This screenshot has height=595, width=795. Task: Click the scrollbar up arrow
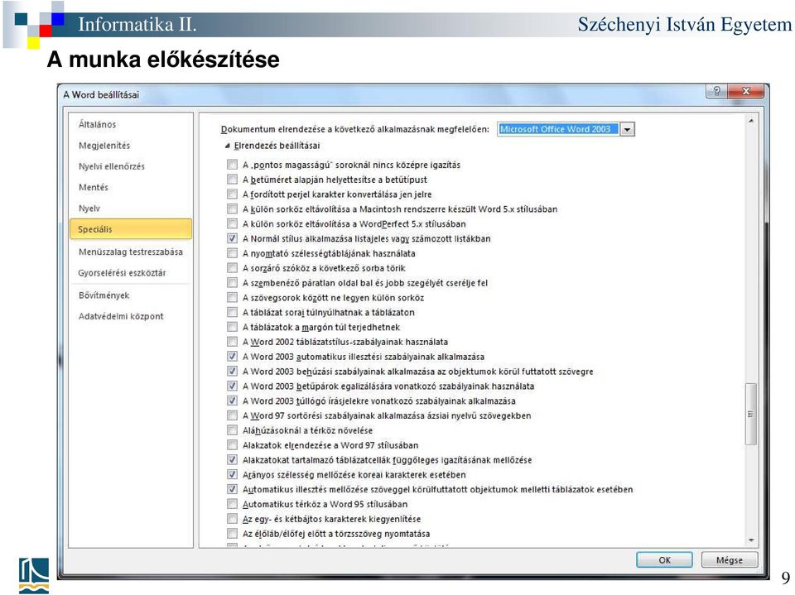pos(751,121)
